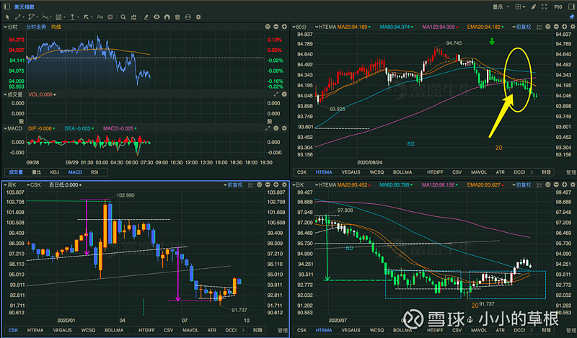Open 前复权 dropdown in 60分 chart
577x338 pixels.
(x=521, y=27)
